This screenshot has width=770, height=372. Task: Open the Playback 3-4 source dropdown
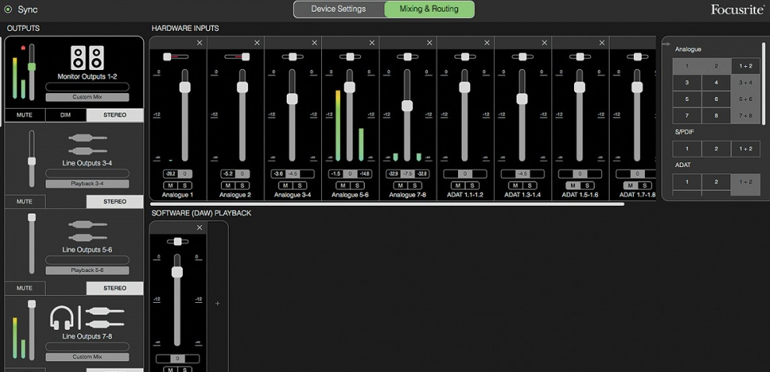coord(87,184)
